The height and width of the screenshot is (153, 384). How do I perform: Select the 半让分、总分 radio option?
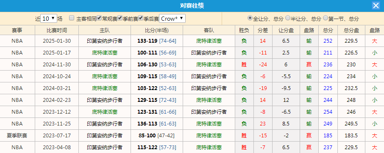tap(288, 18)
